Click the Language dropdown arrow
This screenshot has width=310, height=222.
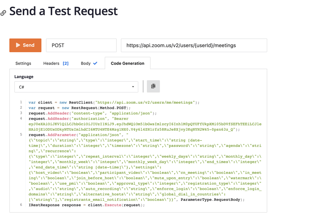tap(133, 87)
